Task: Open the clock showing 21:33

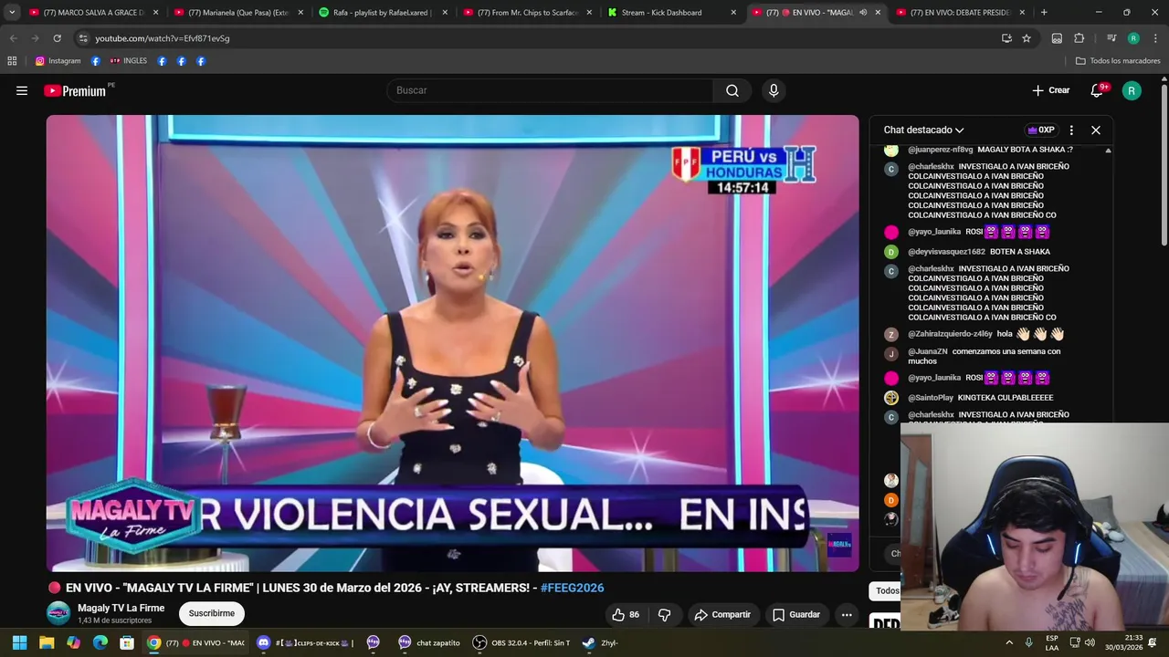Action: point(1123,643)
